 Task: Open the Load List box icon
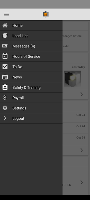click(5, 36)
